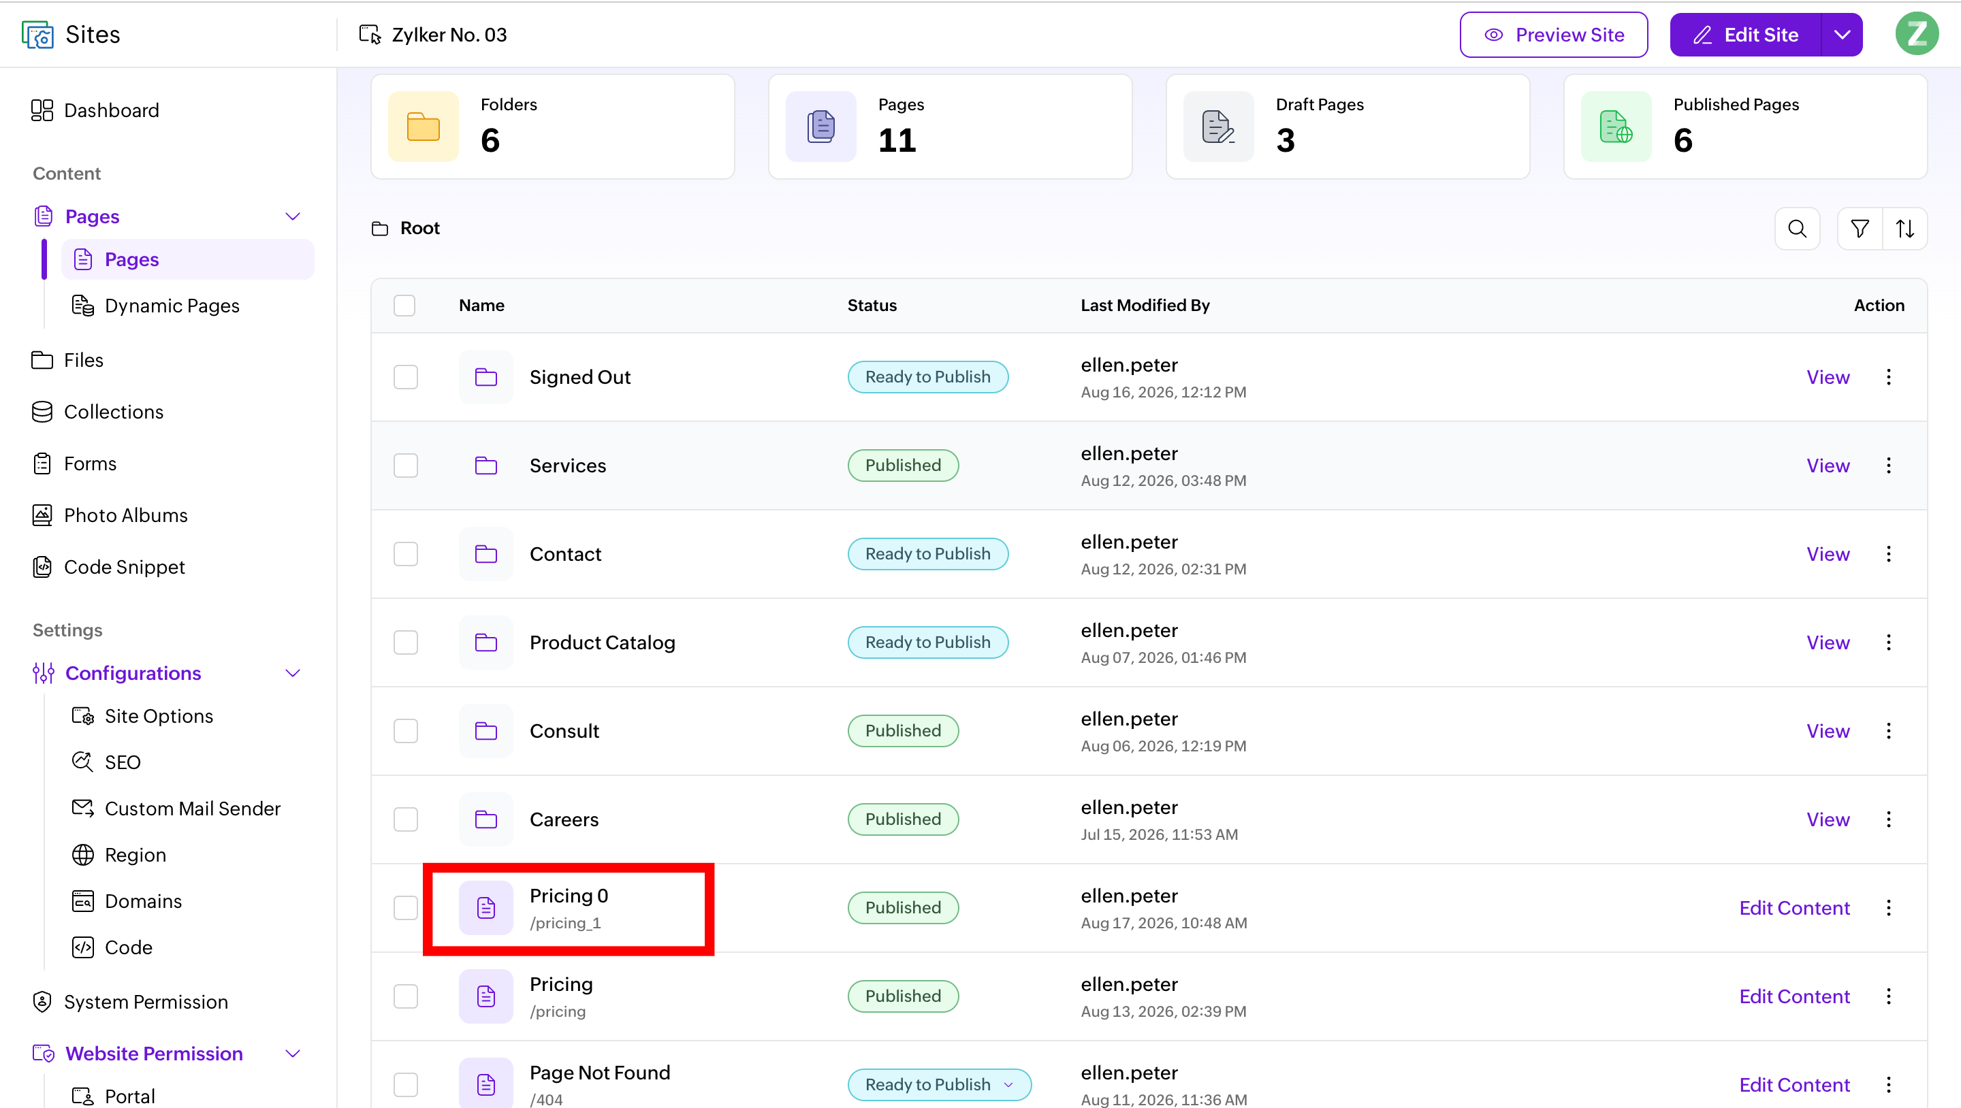Image resolution: width=1961 pixels, height=1108 pixels.
Task: Click the Edit Site button
Action: 1746,34
